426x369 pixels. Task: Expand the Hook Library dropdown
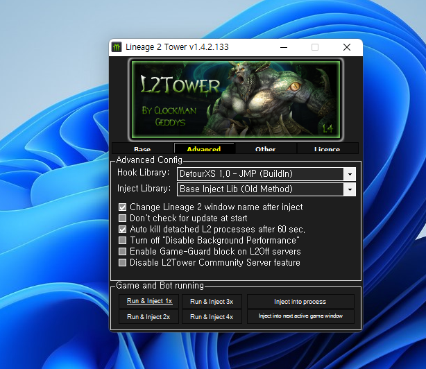click(350, 173)
